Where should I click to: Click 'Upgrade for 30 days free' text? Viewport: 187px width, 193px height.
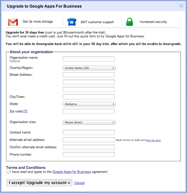click(25, 32)
